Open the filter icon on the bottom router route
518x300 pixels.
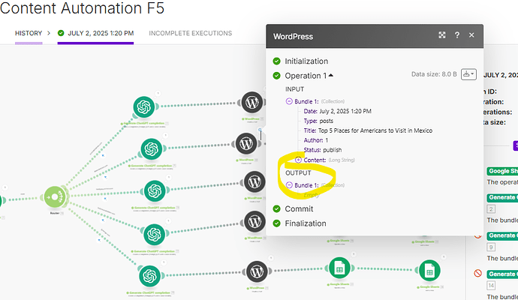(99, 240)
